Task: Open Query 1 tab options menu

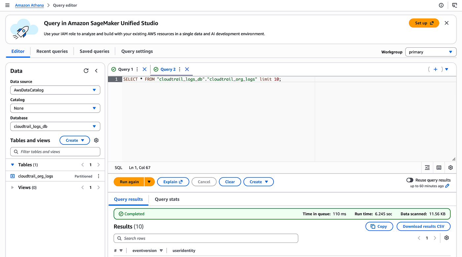Action: click(137, 69)
